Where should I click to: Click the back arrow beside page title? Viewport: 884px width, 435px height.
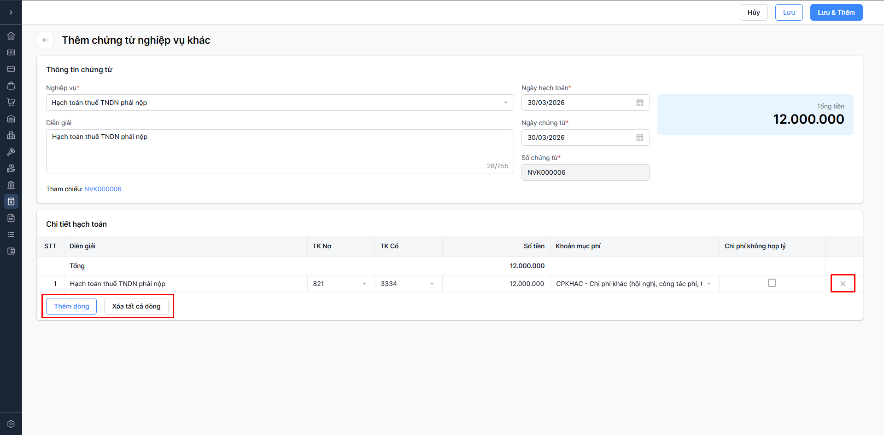coord(45,40)
